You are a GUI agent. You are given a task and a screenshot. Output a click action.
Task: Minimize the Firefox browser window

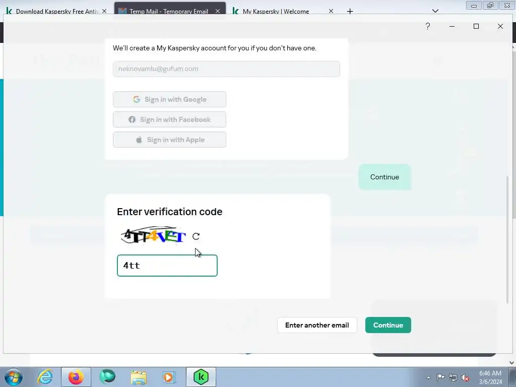point(474,5)
